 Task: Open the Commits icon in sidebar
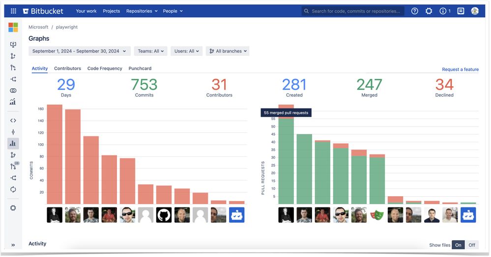(x=13, y=132)
